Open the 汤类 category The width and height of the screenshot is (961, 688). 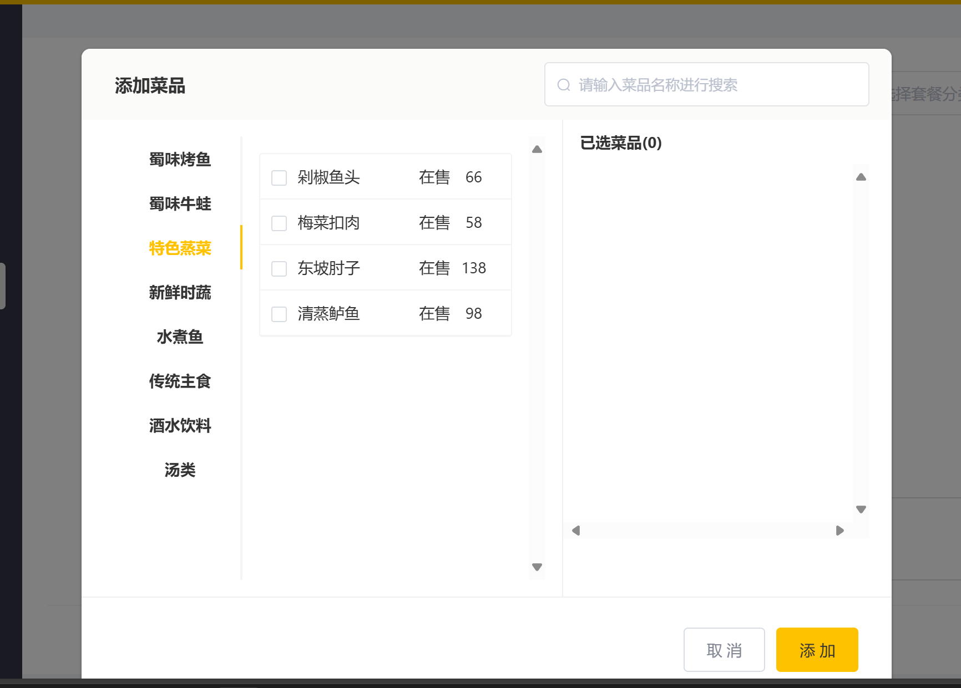point(180,470)
